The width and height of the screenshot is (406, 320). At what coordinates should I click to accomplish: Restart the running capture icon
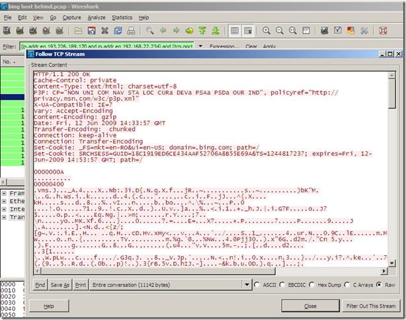(x=60, y=30)
